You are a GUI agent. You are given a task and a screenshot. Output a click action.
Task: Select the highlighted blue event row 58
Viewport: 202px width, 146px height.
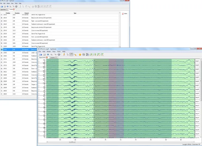(x=19, y=49)
